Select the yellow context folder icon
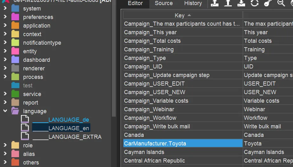This screenshot has height=167, width=293. tap(15, 34)
